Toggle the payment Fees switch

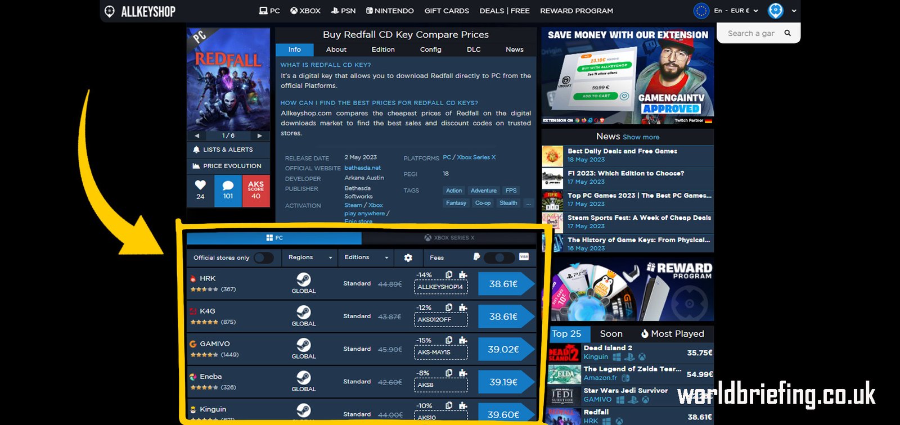pyautogui.click(x=499, y=257)
